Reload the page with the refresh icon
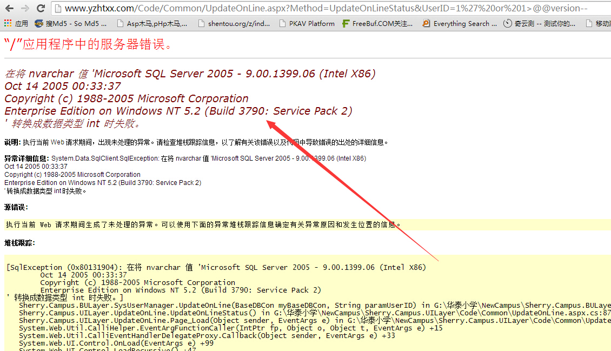 (x=41, y=8)
